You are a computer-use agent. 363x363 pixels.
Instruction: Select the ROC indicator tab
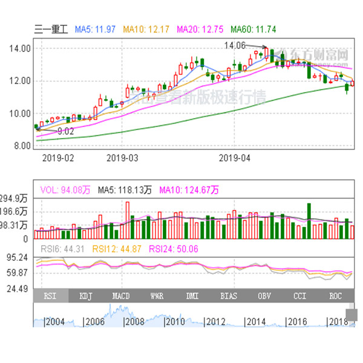(335, 296)
